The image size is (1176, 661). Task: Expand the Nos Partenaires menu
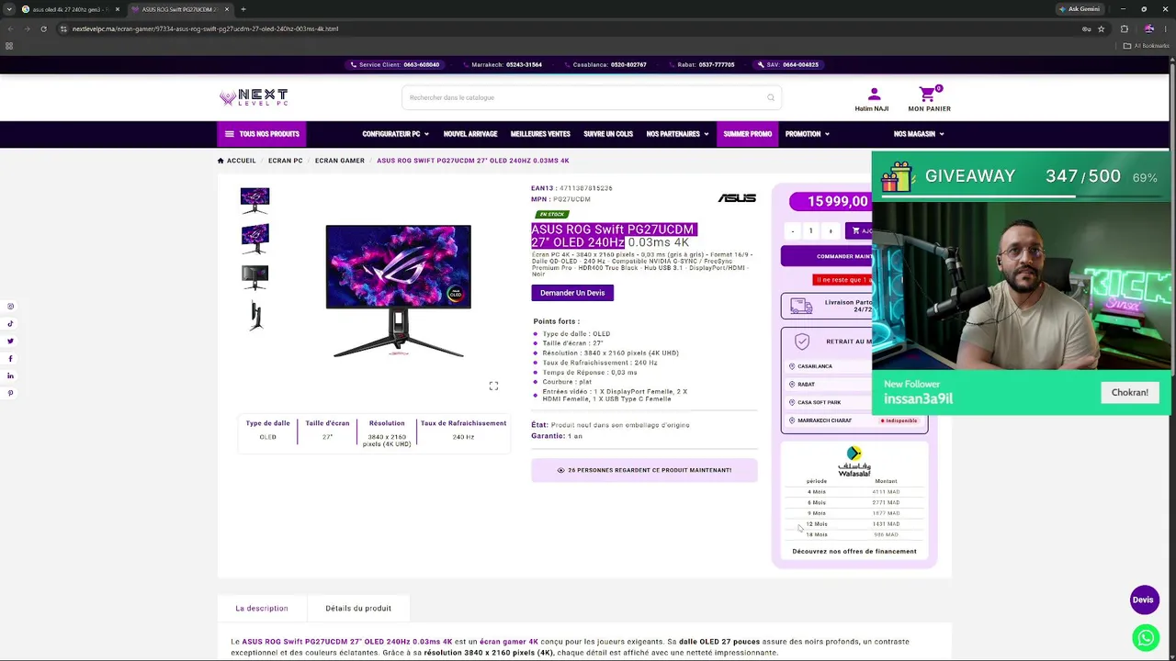[677, 134]
